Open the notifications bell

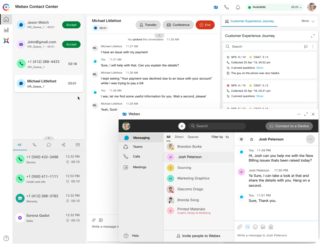238,7
